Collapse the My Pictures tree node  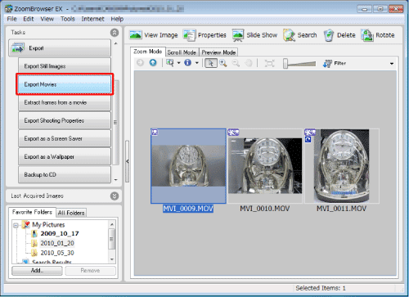pyautogui.click(x=16, y=225)
